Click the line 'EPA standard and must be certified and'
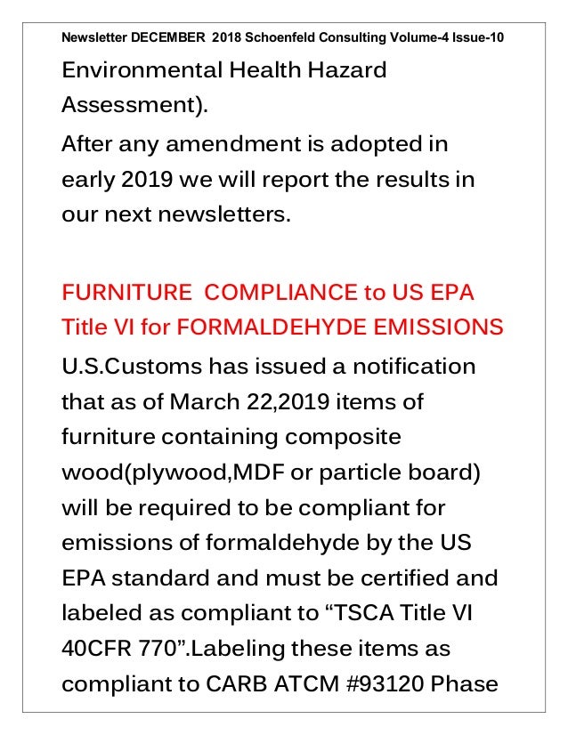Viewport: 568px width, 735px height. point(280,578)
